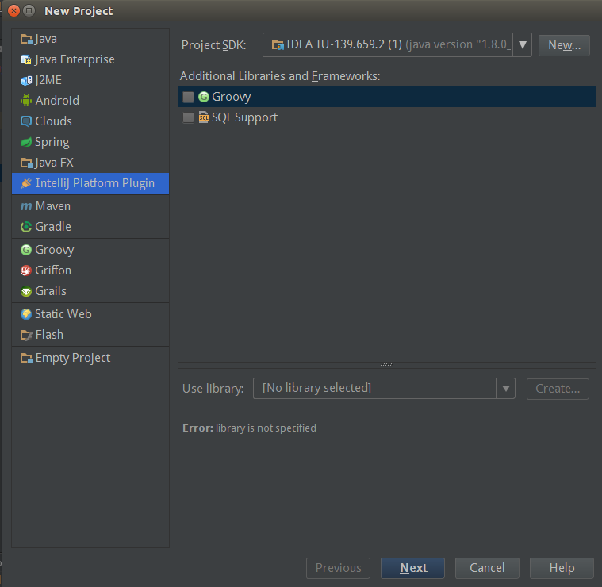Click the Groovy framework icon in libraries list
The width and height of the screenshot is (602, 587).
click(204, 97)
